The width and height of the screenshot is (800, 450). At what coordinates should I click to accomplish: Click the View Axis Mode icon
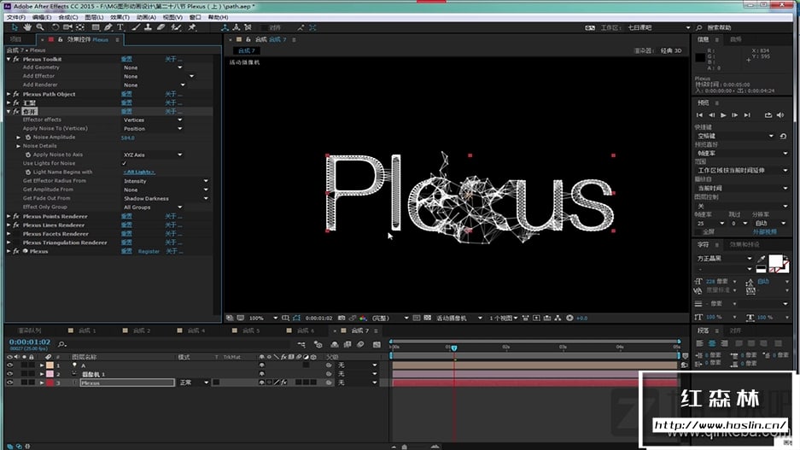coord(248,27)
